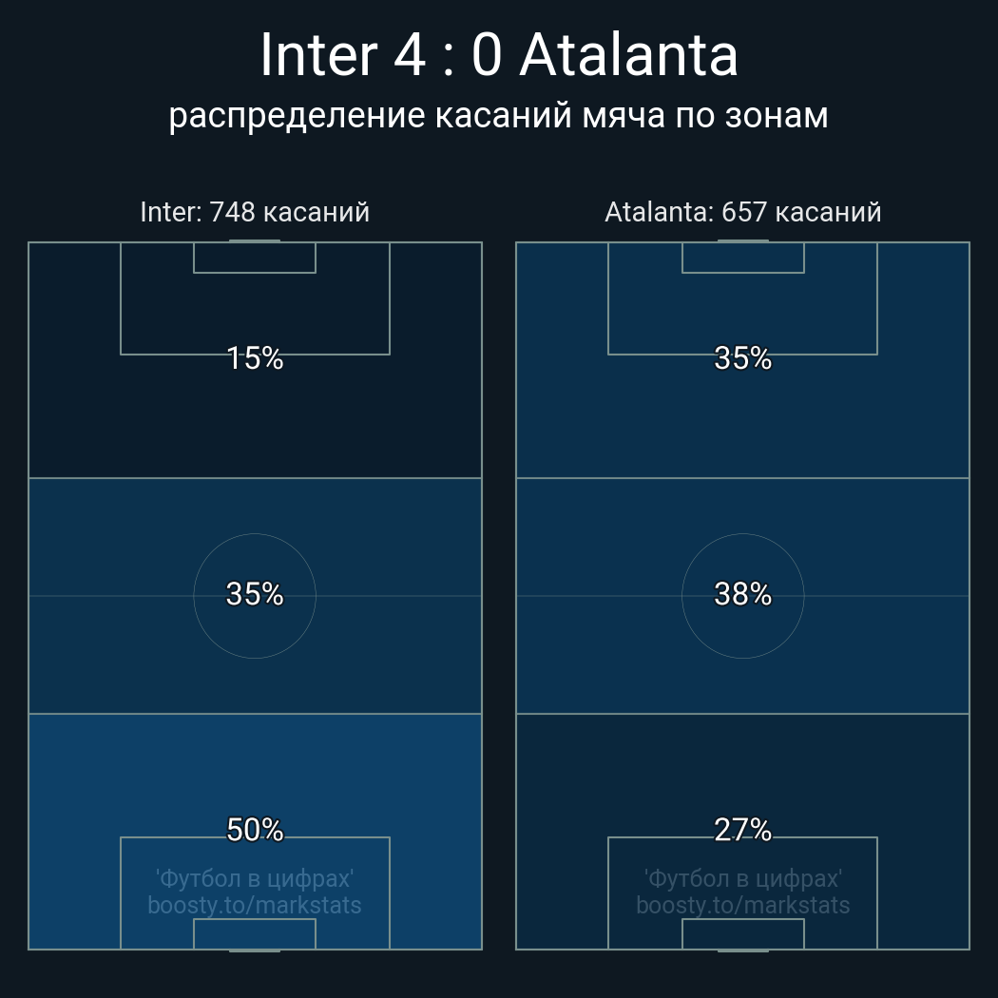Click the top six-yard box on Inter pitch
Viewport: 998px width, 998px height.
coord(255,258)
